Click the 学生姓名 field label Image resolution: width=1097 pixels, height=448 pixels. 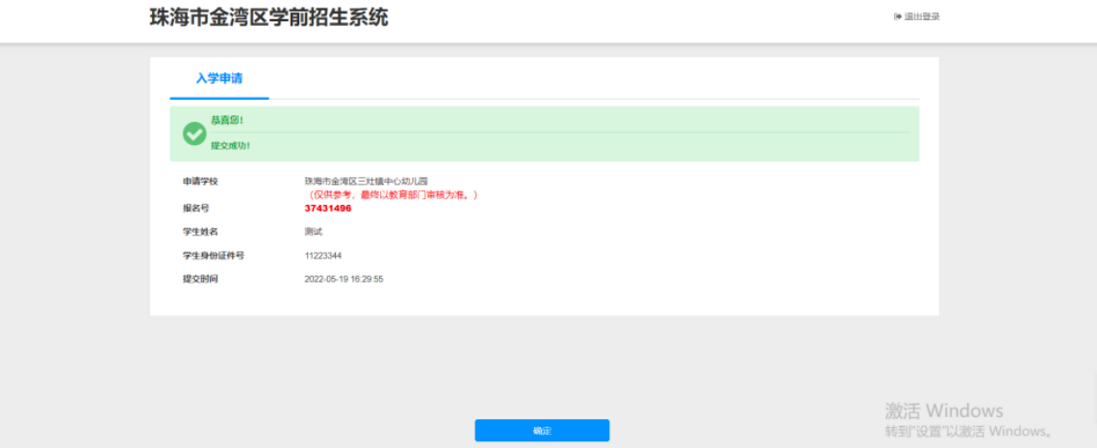coord(200,232)
